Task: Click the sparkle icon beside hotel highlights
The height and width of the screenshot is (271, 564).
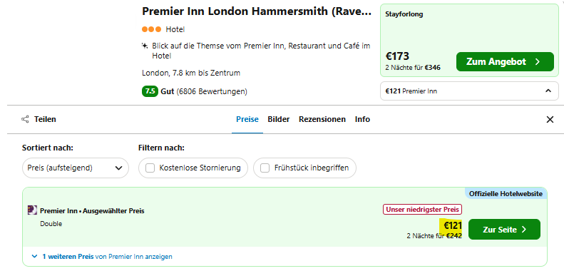Action: (x=145, y=46)
